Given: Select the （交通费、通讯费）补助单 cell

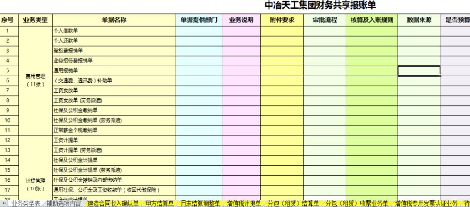Looking at the screenshot, I should point(114,80).
